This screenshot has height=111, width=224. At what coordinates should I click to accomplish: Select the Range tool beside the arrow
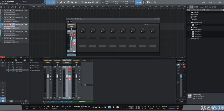pos(53,2)
